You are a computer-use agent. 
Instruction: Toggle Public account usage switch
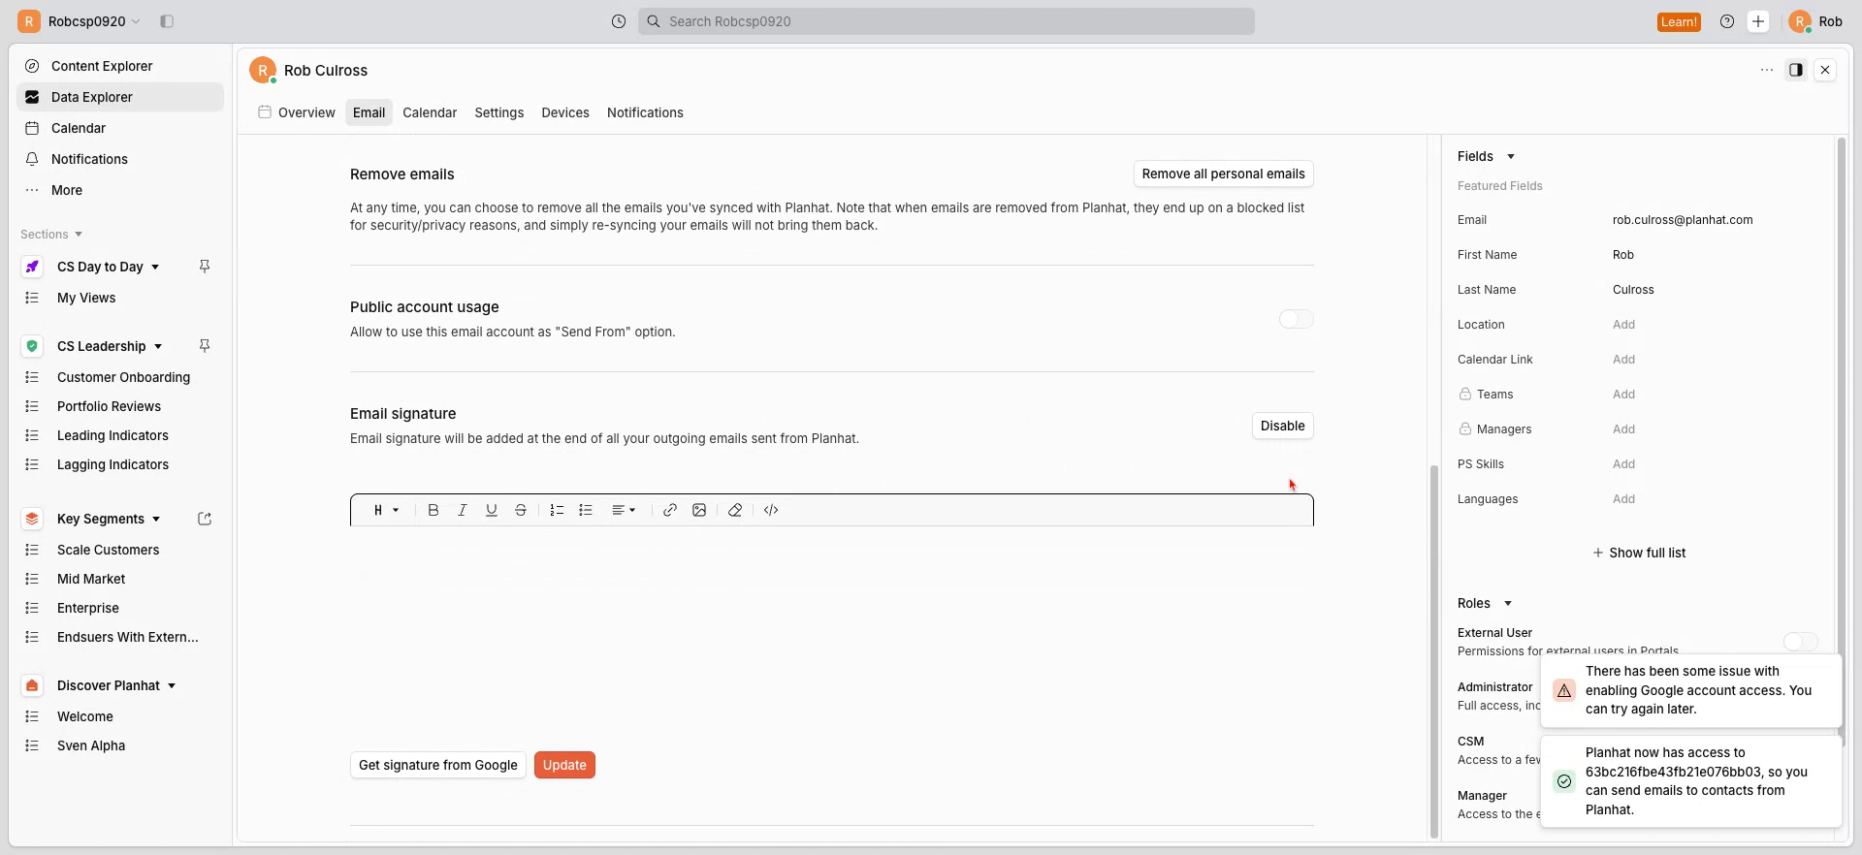click(1297, 319)
